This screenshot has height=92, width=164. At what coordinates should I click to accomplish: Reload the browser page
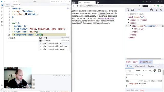pos(77,6)
